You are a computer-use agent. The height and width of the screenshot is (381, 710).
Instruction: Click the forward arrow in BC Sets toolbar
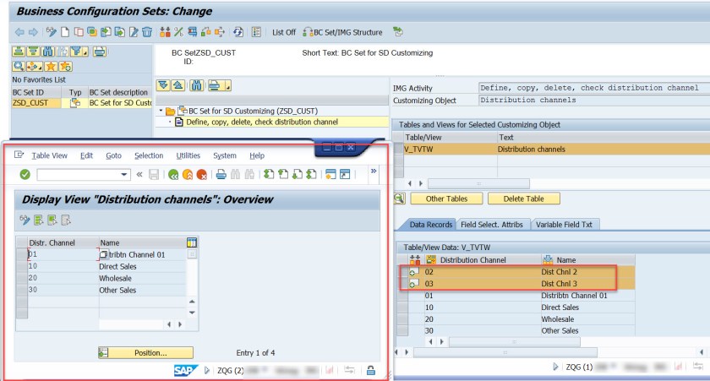coord(33,32)
